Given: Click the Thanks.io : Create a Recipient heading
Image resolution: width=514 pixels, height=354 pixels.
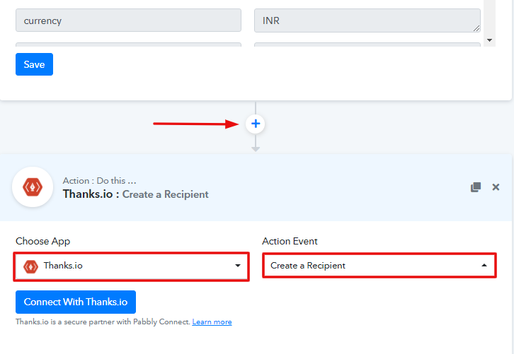Looking at the screenshot, I should tap(136, 194).
